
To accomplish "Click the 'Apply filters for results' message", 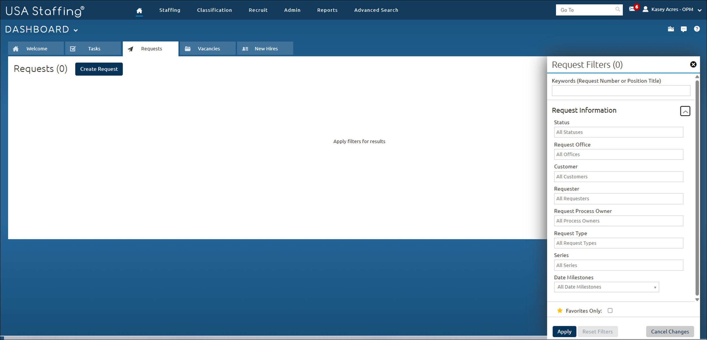I will pos(359,141).
